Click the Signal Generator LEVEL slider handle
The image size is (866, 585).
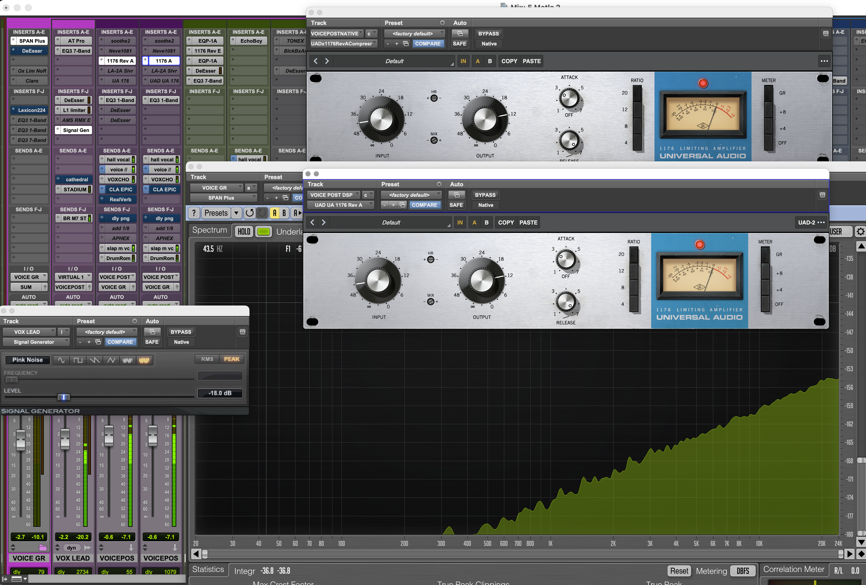64,397
